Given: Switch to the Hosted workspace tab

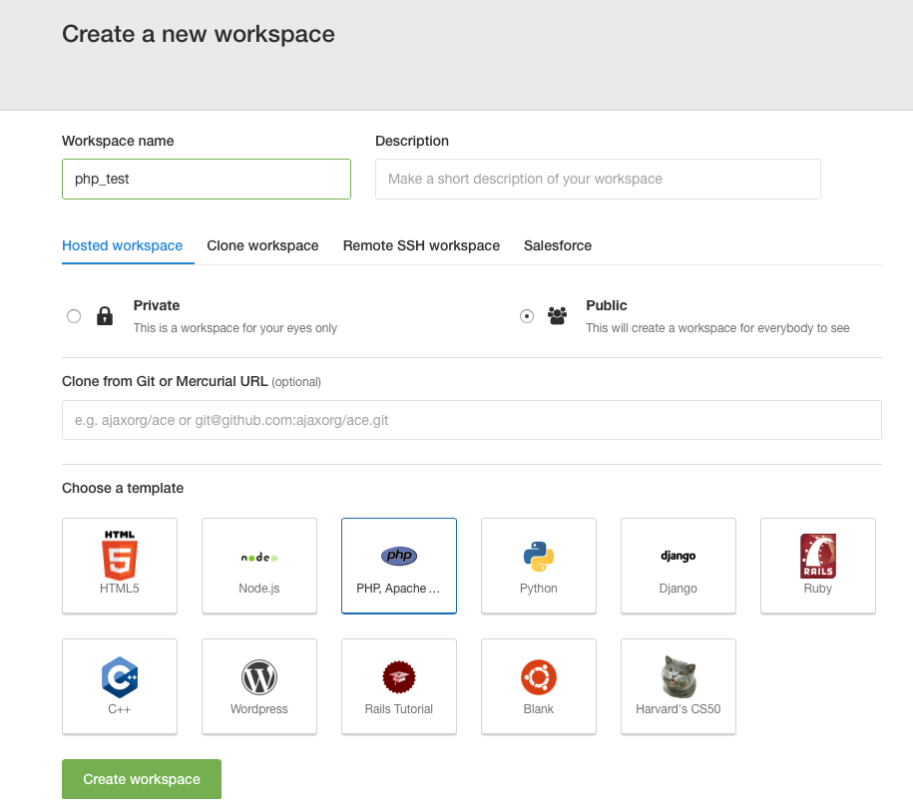Looking at the screenshot, I should tap(122, 245).
